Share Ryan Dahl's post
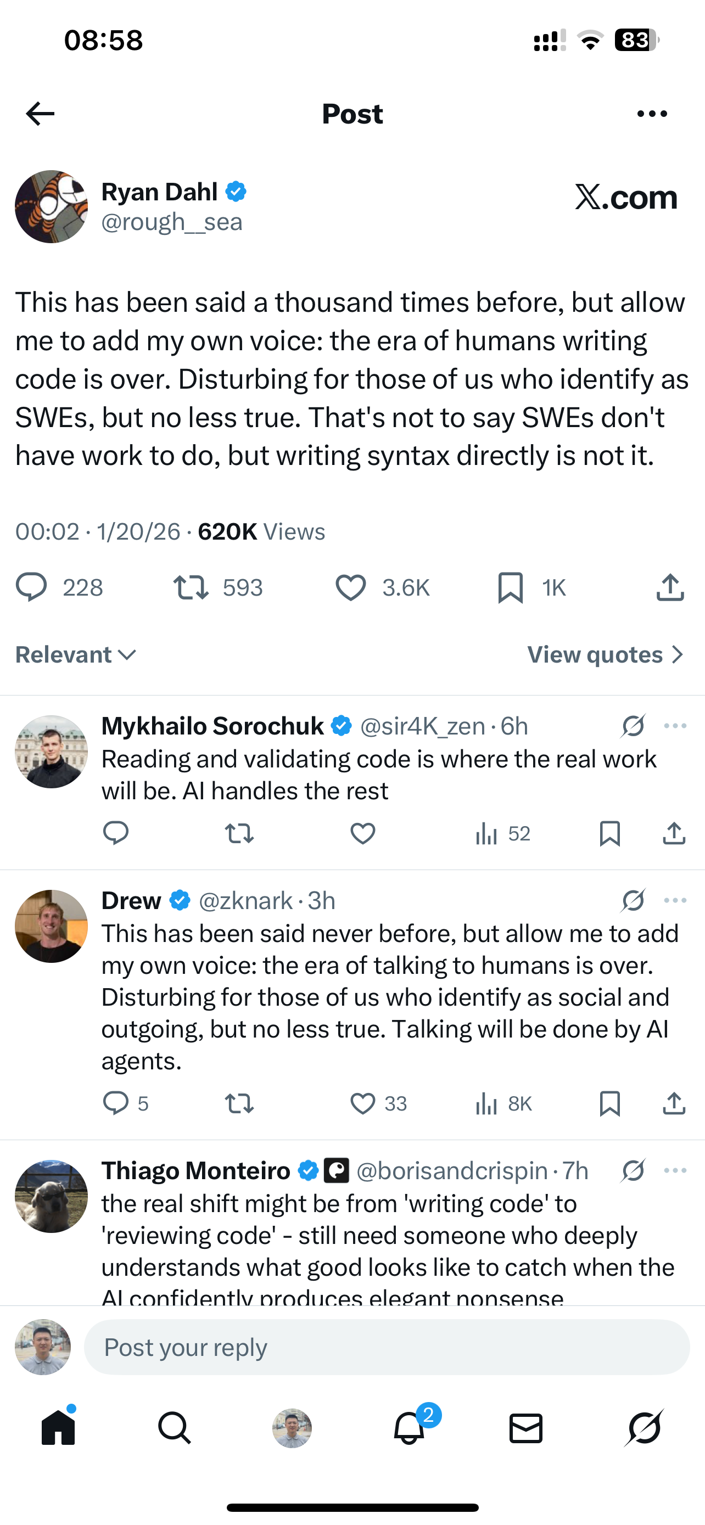Image resolution: width=705 pixels, height=1525 pixels. tap(670, 587)
